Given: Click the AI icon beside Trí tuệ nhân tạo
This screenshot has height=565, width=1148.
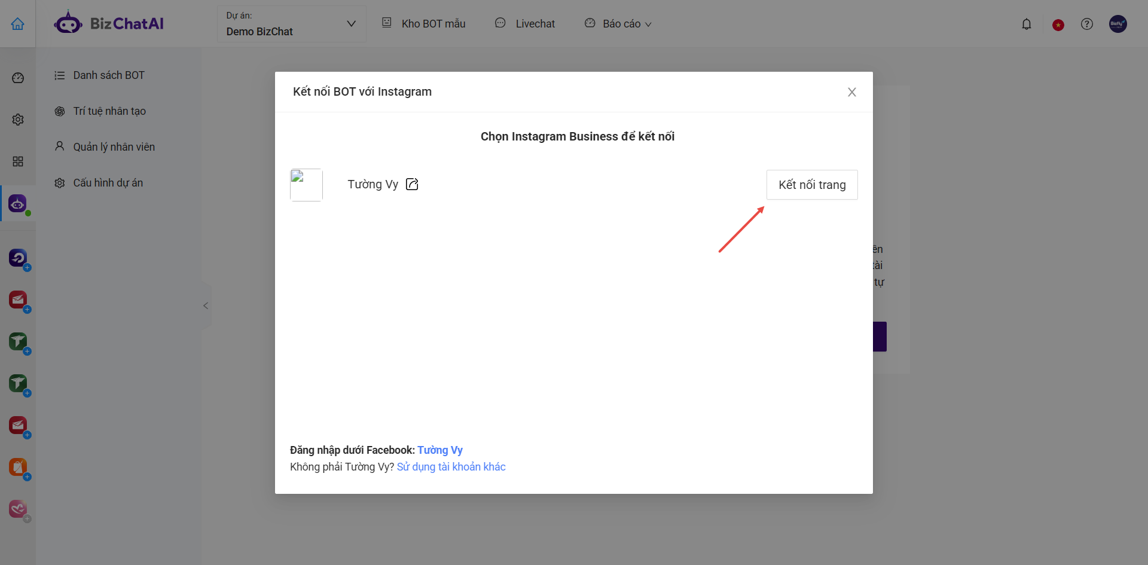Looking at the screenshot, I should pos(60,111).
